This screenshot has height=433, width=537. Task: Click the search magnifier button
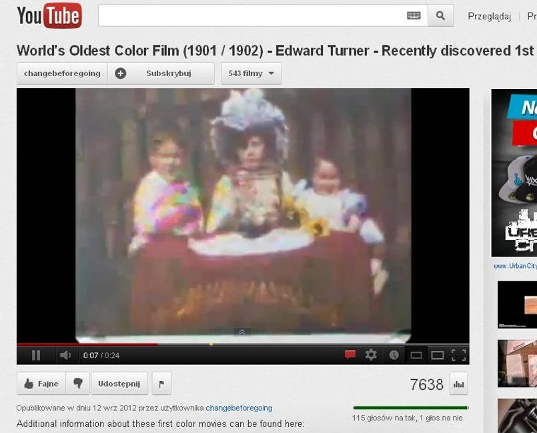440,15
